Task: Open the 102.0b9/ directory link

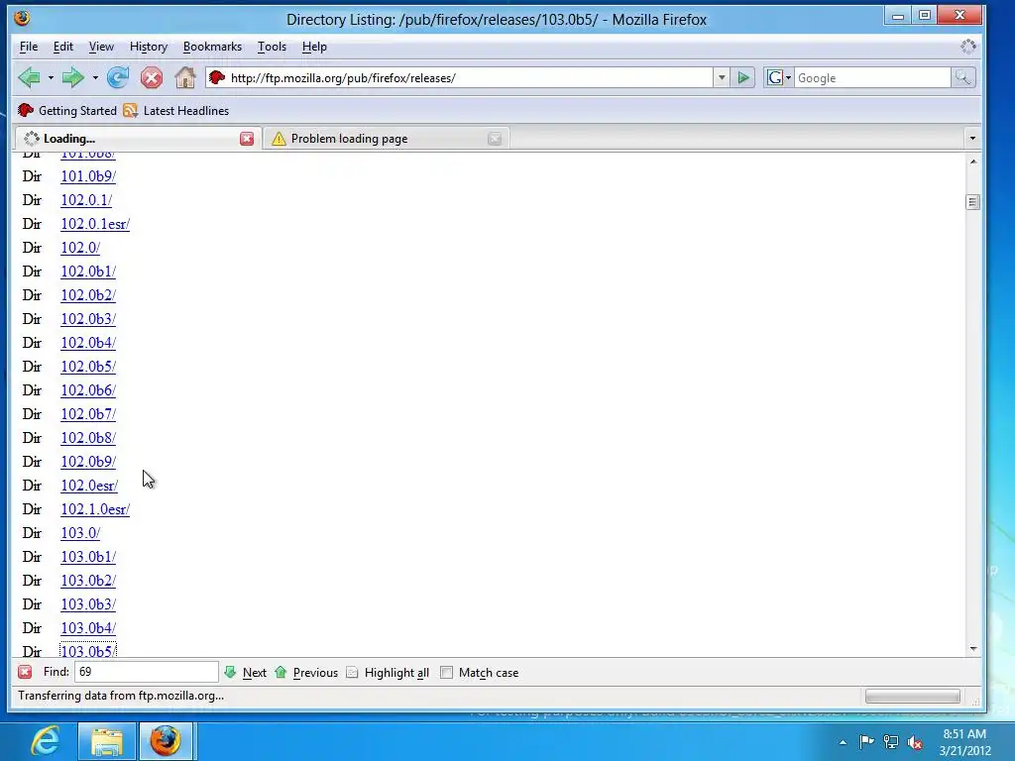Action: (x=88, y=462)
